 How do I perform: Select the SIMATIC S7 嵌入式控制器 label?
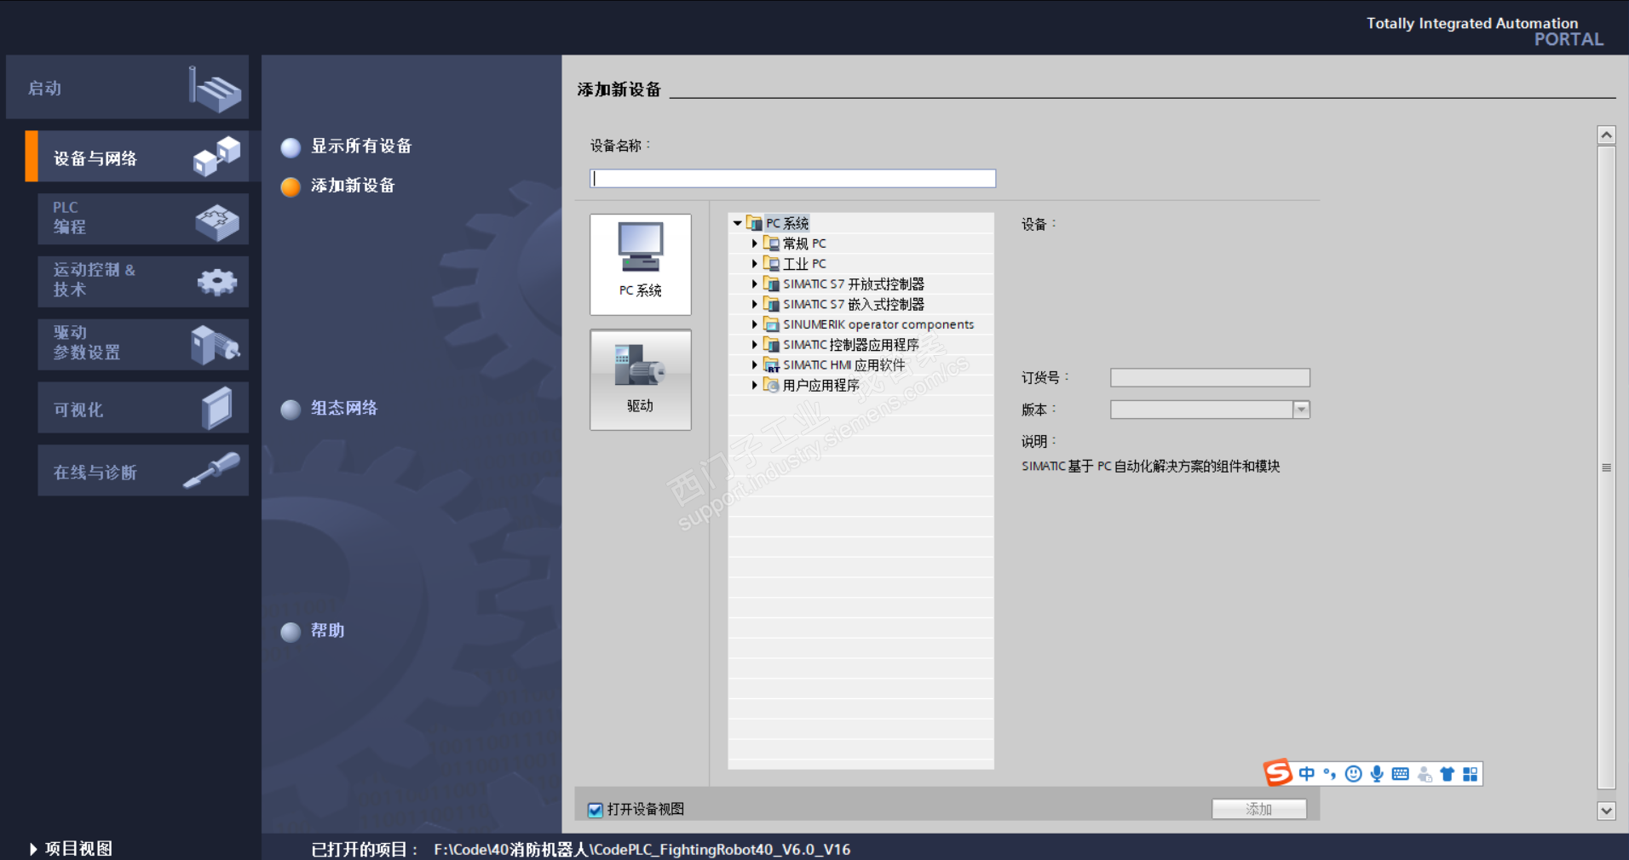pos(854,304)
